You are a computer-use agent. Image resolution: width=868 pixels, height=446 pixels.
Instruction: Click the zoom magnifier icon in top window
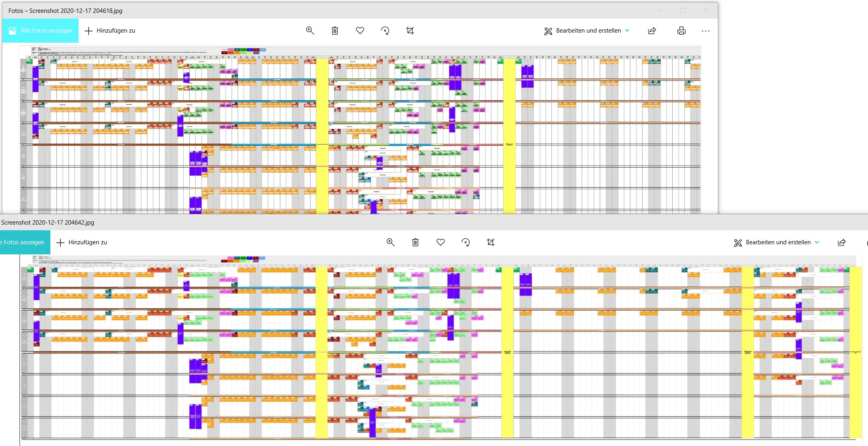pos(310,31)
